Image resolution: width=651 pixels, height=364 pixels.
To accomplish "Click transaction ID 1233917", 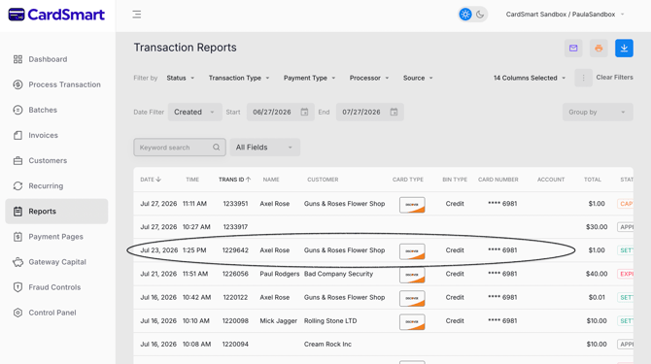I will [x=235, y=227].
